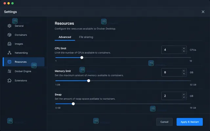The width and height of the screenshot is (210, 131).
Task: Select Docker Engine in sidebar
Action: coord(24,71)
